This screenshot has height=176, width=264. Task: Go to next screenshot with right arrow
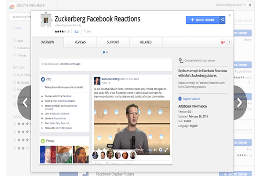240,103
